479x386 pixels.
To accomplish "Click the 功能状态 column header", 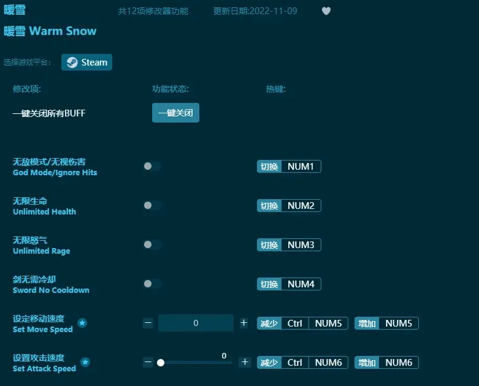I will pos(171,89).
